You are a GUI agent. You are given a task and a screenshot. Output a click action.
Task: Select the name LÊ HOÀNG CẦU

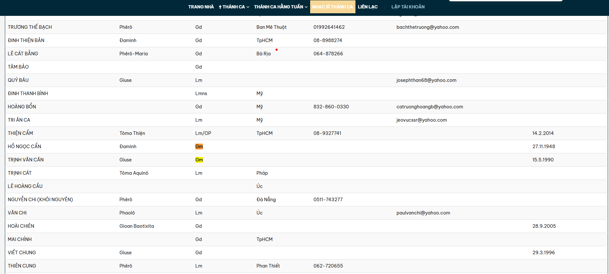tap(25, 186)
